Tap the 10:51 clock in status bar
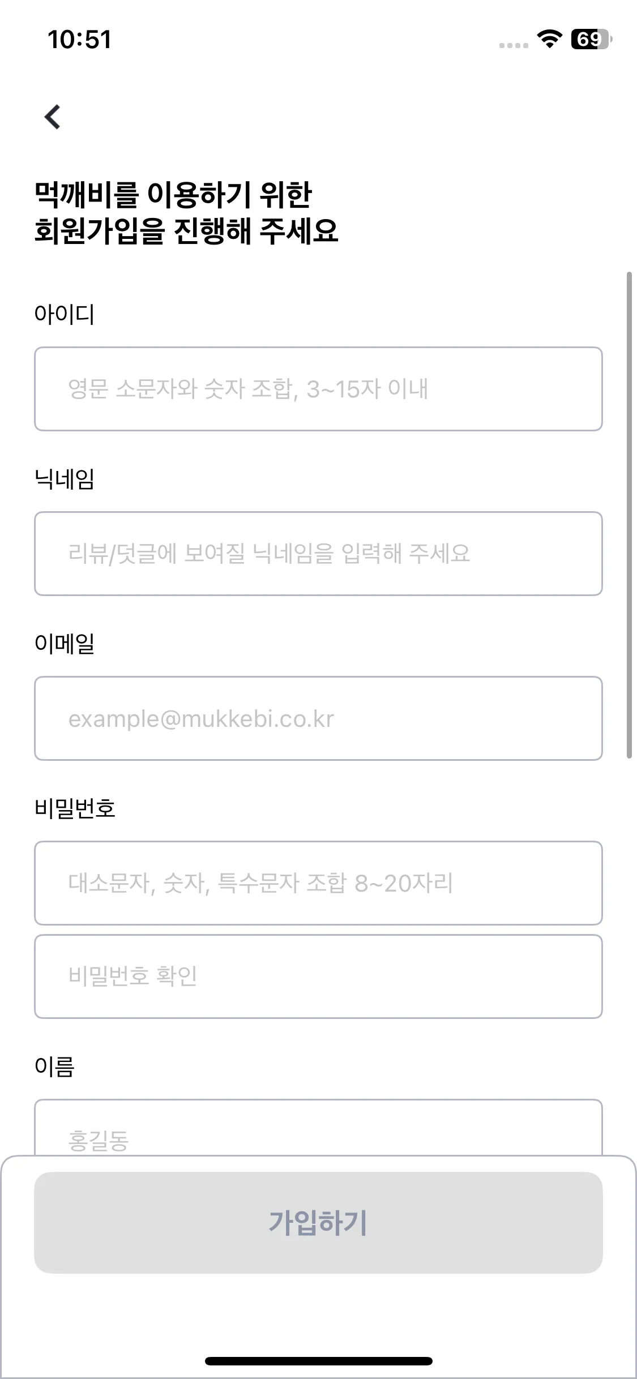Image resolution: width=637 pixels, height=1379 pixels. point(79,40)
